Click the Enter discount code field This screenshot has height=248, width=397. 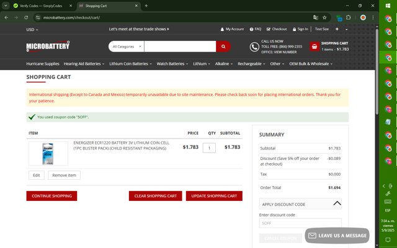point(300,223)
